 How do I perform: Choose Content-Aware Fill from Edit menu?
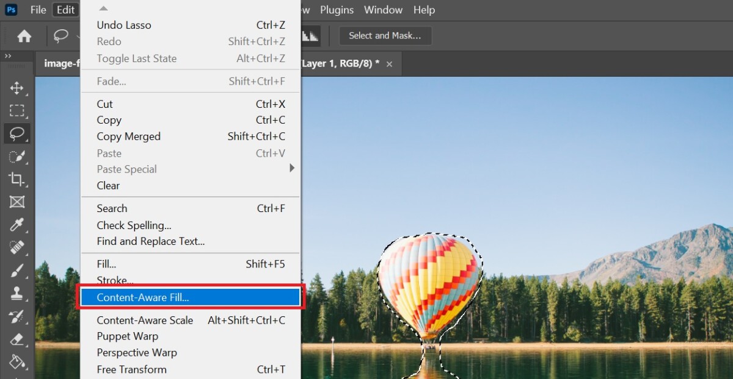(190, 297)
